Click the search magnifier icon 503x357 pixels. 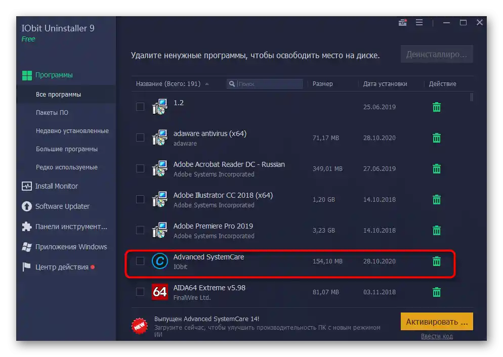[232, 83]
